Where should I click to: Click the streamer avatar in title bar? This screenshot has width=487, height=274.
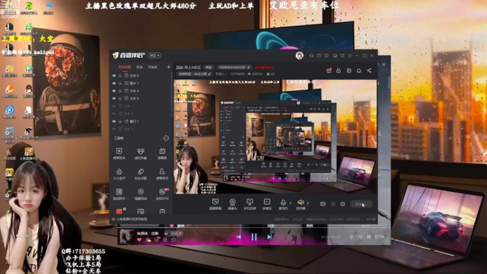click(x=300, y=55)
